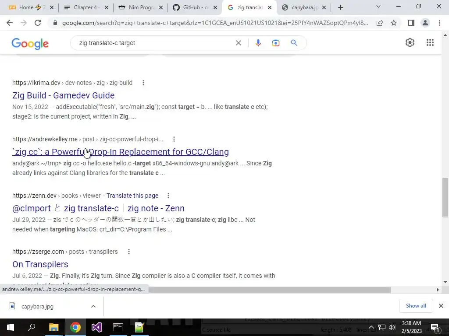Start voice search with microphone icon

(x=258, y=43)
